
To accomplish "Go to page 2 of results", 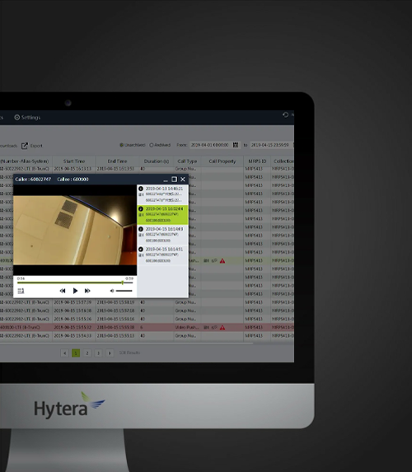I will tap(87, 353).
